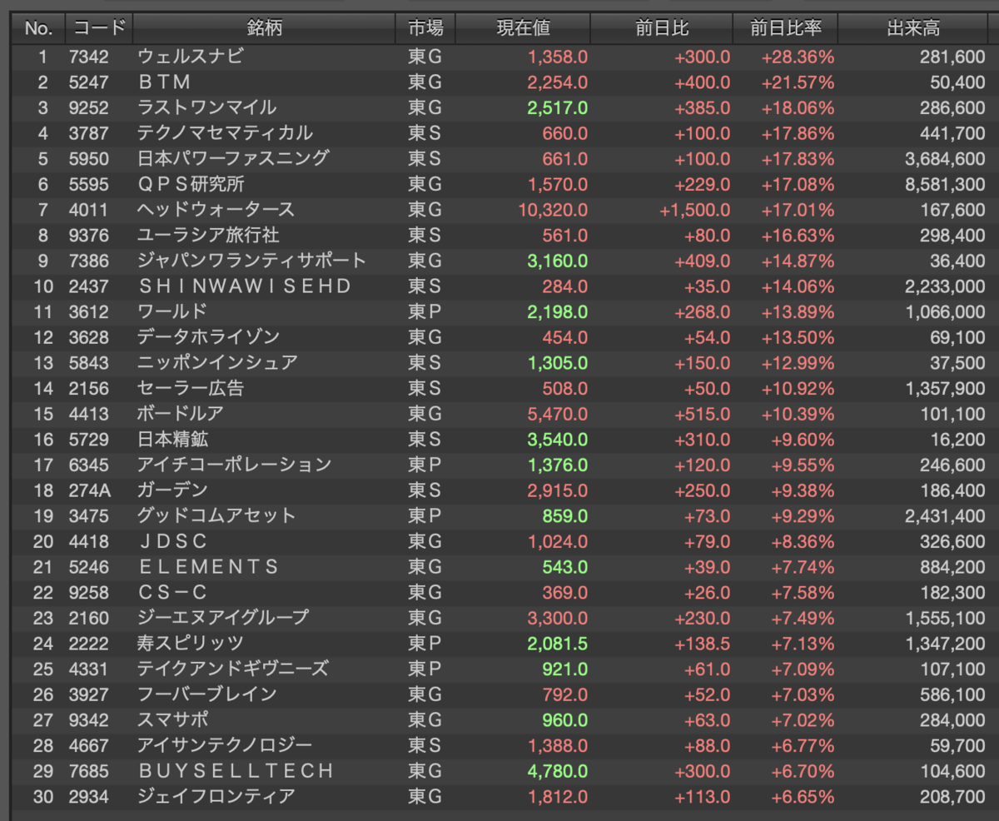Select the ＱＰＳ研究所 stock name
999x821 pixels.
[191, 184]
